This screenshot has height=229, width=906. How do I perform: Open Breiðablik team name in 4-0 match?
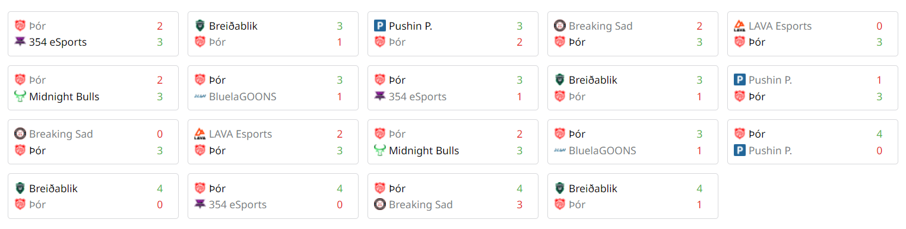click(53, 189)
